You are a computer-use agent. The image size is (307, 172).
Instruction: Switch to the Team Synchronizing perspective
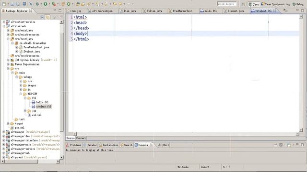[275, 4]
